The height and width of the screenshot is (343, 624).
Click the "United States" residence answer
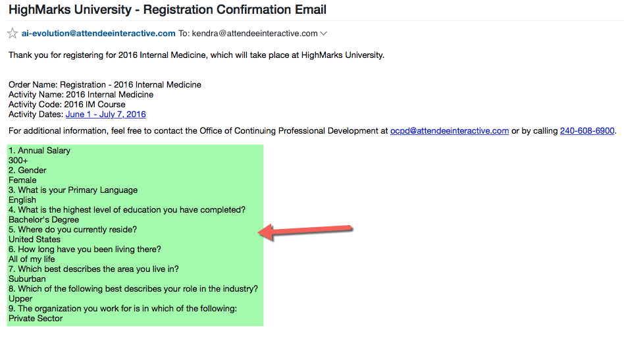(x=34, y=240)
